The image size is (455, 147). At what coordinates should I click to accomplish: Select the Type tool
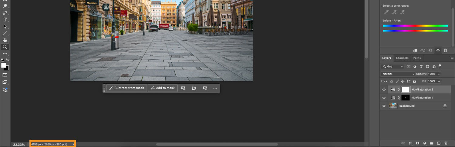[x=5, y=20]
